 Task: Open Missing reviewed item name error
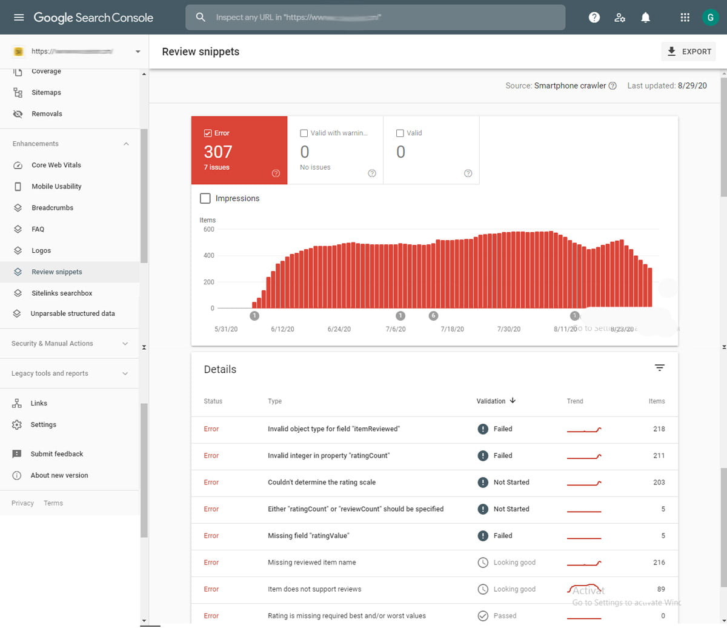[x=435, y=563]
